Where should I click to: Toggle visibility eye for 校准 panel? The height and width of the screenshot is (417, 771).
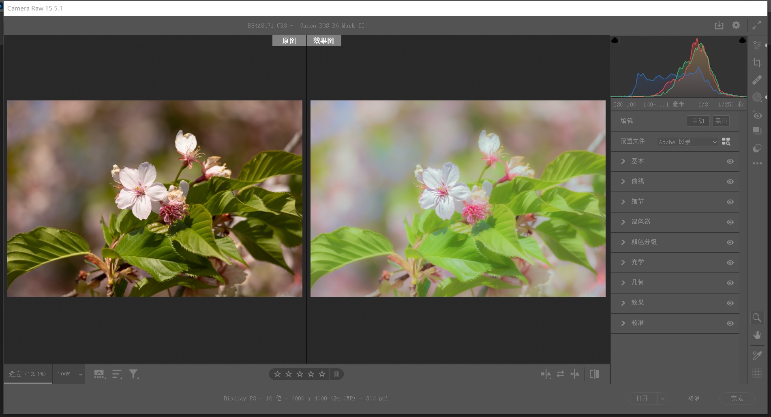click(x=730, y=323)
